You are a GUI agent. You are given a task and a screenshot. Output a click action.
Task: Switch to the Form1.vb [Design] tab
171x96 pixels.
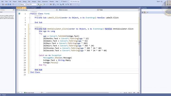point(32,8)
